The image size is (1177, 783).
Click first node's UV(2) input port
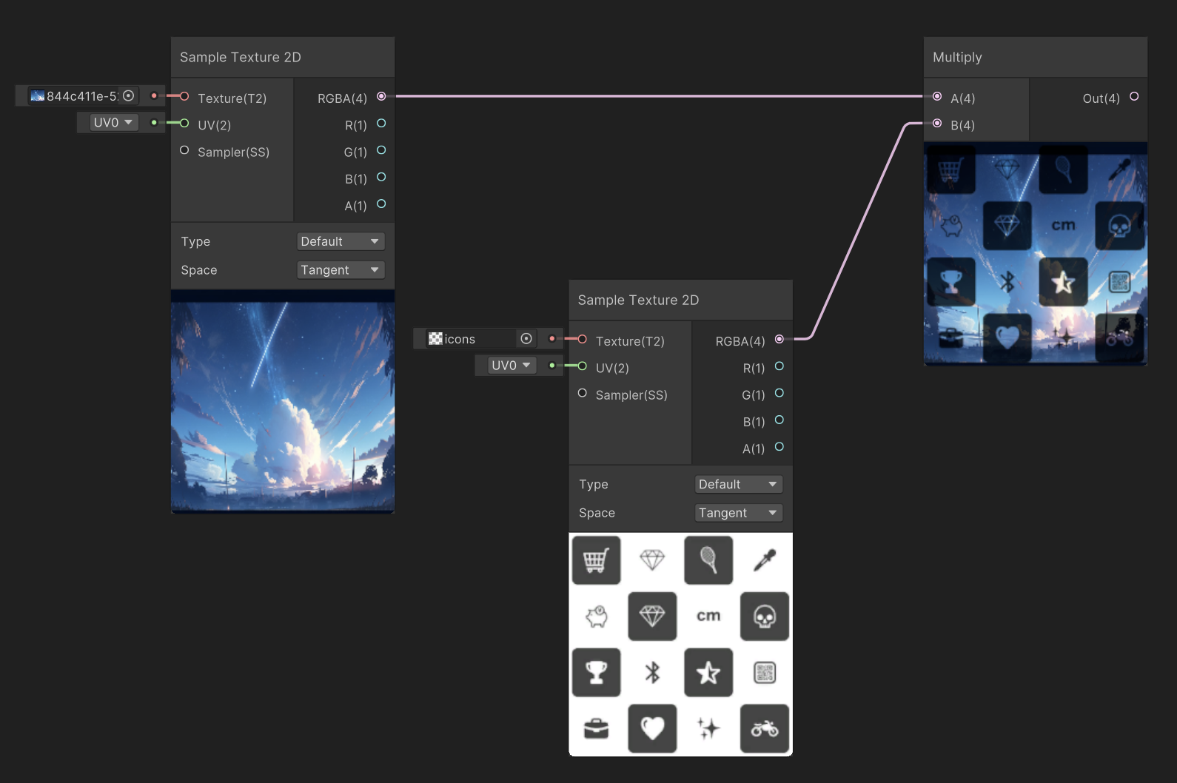184,123
